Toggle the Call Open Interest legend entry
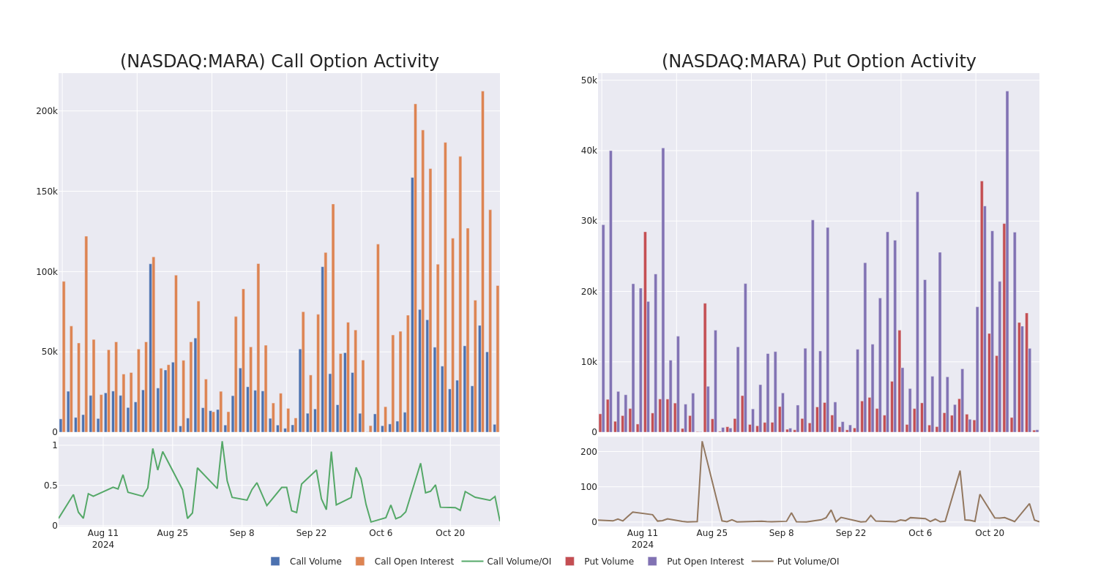 [x=405, y=562]
